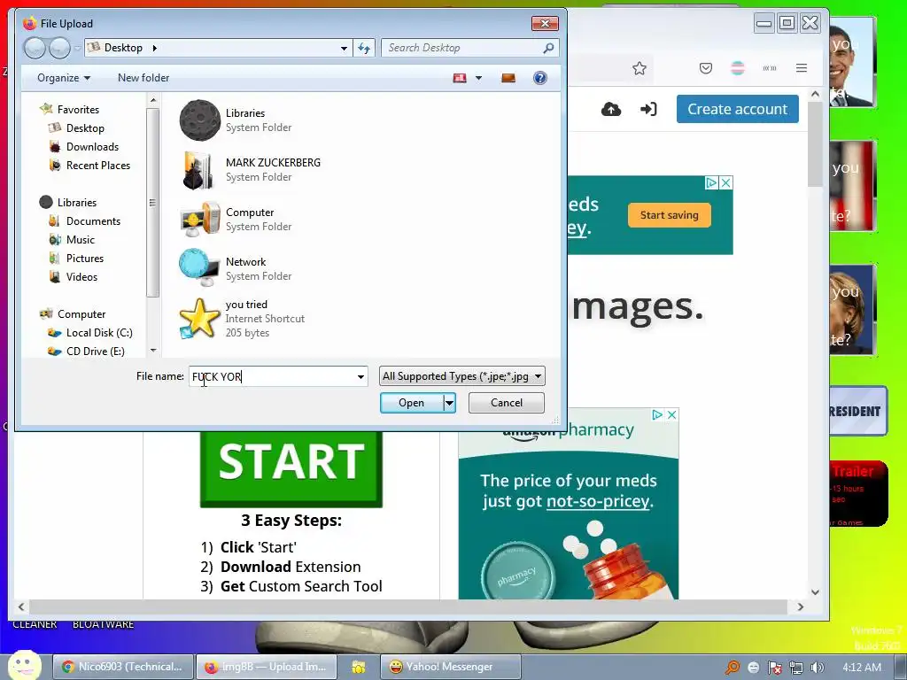Click the Action Center flag tray icon
This screenshot has height=680, width=907.
[774, 668]
